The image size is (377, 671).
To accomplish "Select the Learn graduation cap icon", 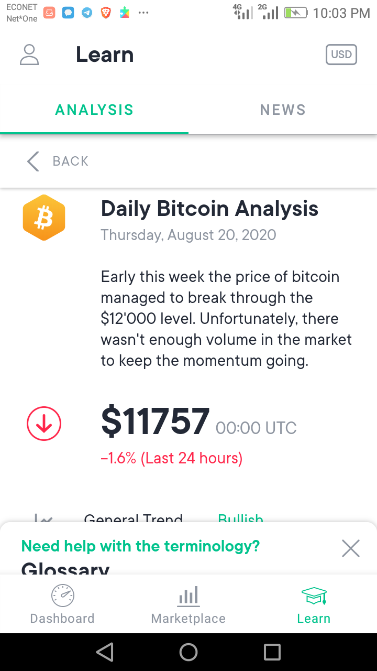I will (314, 596).
